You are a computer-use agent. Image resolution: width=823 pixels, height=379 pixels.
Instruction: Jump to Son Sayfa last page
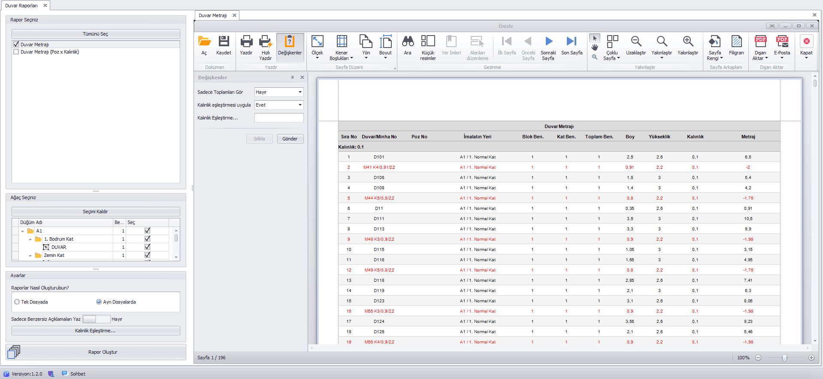tap(572, 41)
